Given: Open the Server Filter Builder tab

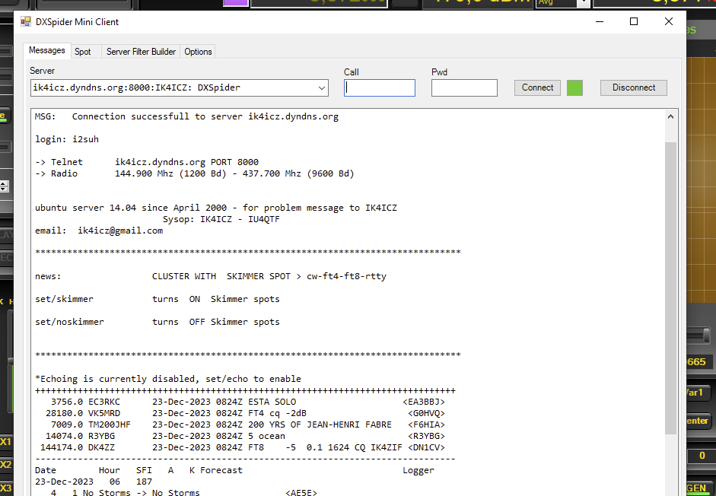Looking at the screenshot, I should point(141,52).
